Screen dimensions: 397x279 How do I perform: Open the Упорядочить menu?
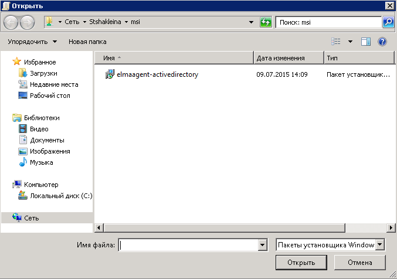tap(32, 42)
